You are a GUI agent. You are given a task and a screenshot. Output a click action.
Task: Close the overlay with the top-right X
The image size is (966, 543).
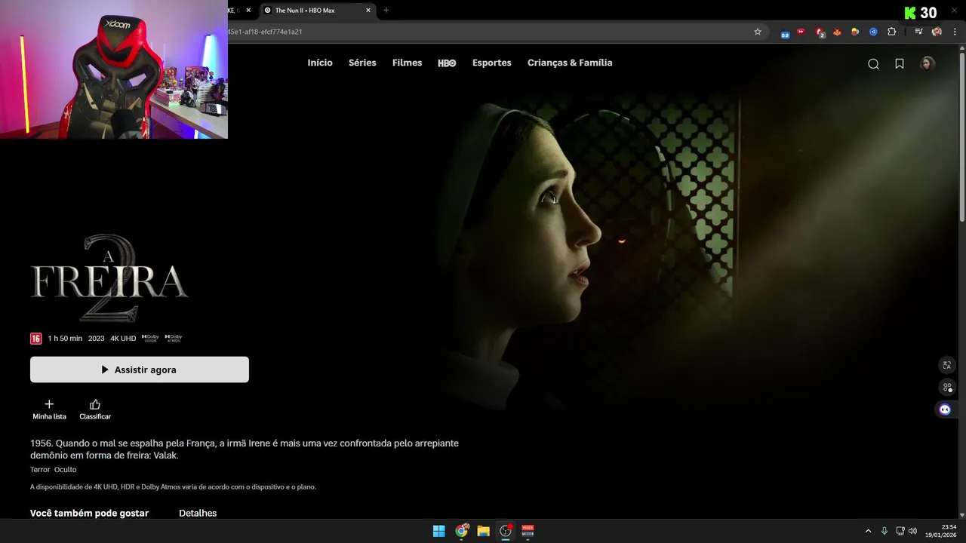pyautogui.click(x=953, y=9)
